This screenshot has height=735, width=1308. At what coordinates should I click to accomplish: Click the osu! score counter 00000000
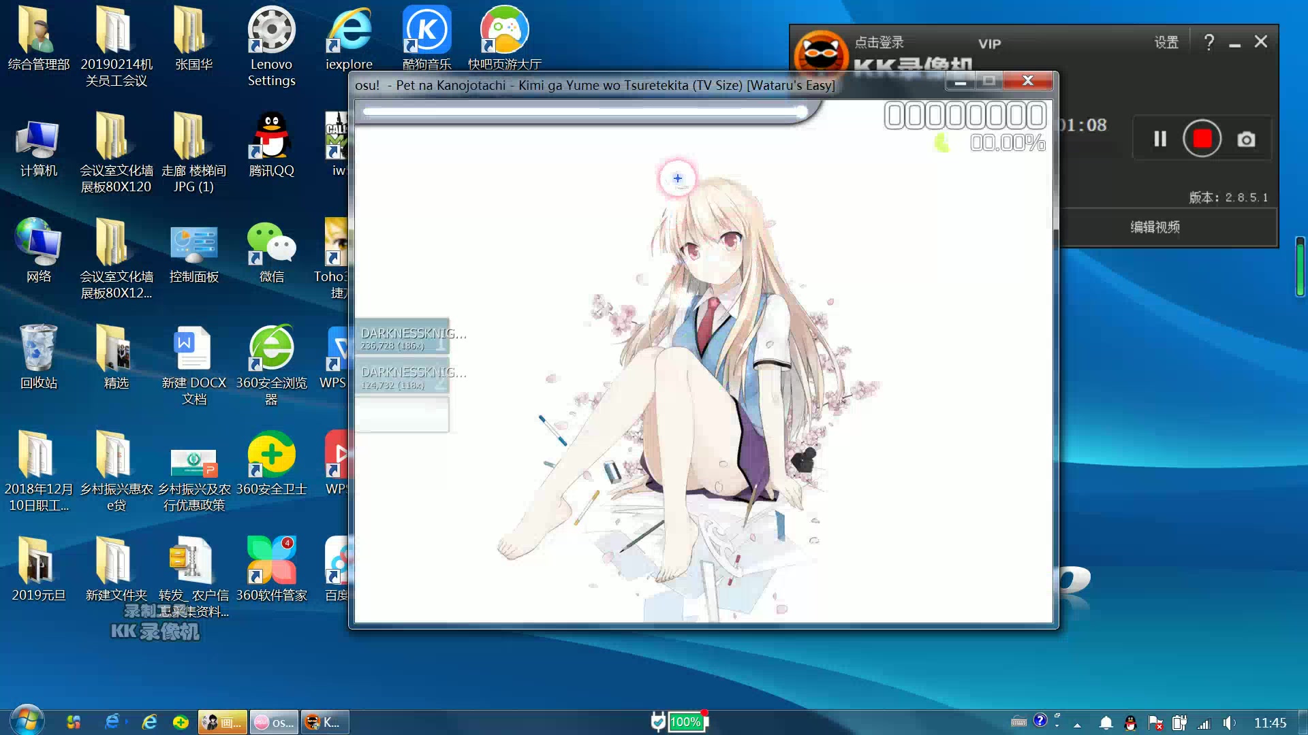pyautogui.click(x=965, y=116)
